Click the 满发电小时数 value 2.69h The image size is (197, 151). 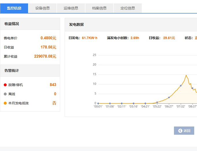pyautogui.click(x=135, y=38)
